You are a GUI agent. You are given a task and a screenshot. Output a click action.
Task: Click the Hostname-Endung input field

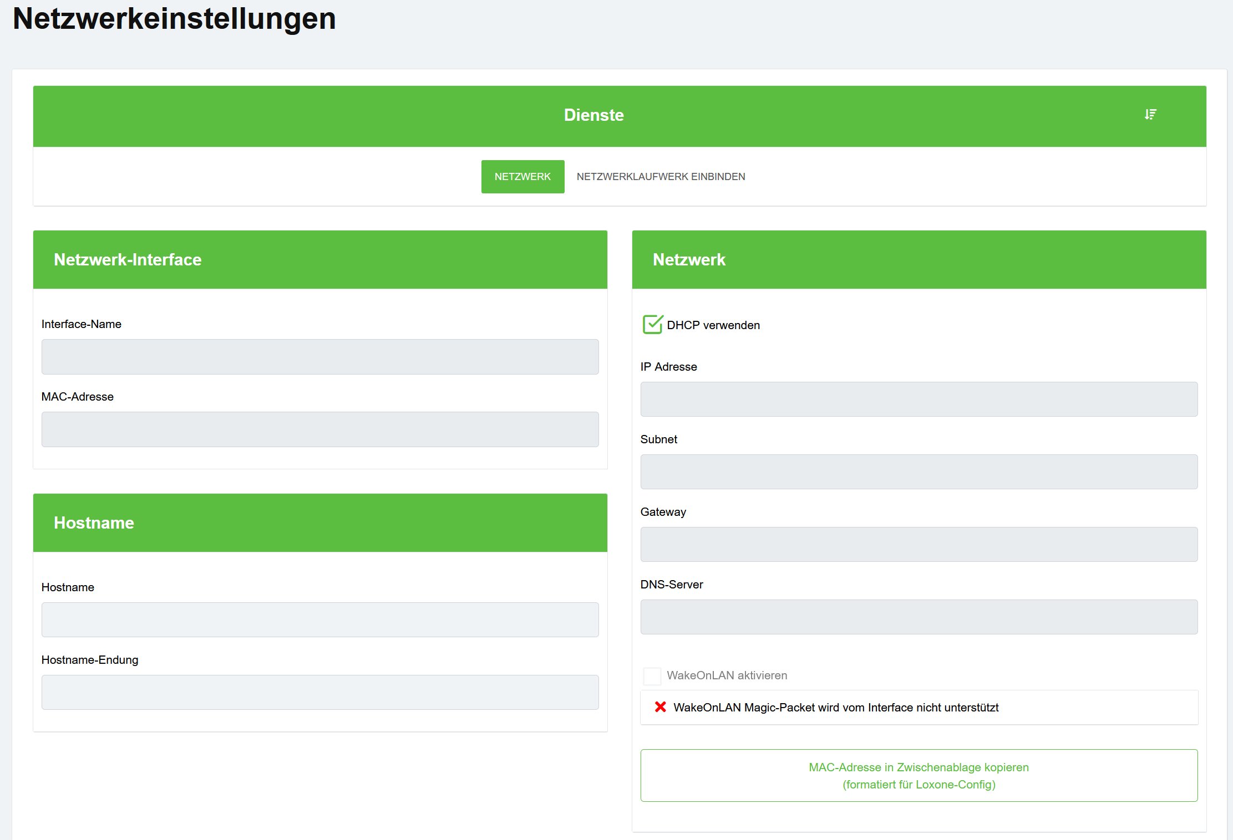point(320,692)
